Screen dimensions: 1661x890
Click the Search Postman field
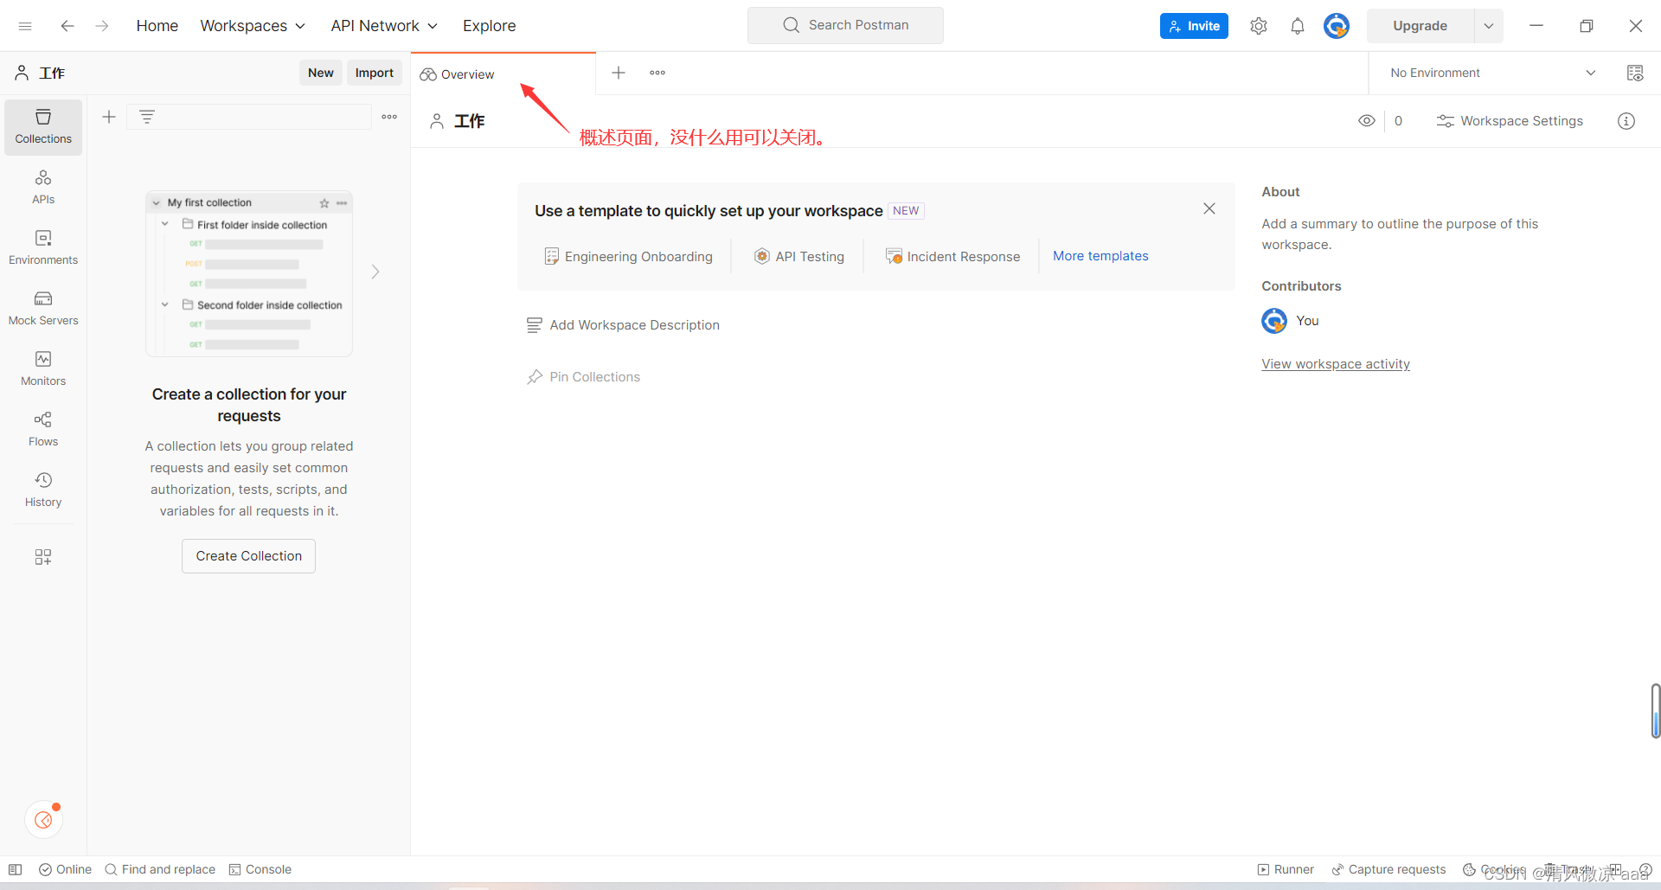point(845,25)
